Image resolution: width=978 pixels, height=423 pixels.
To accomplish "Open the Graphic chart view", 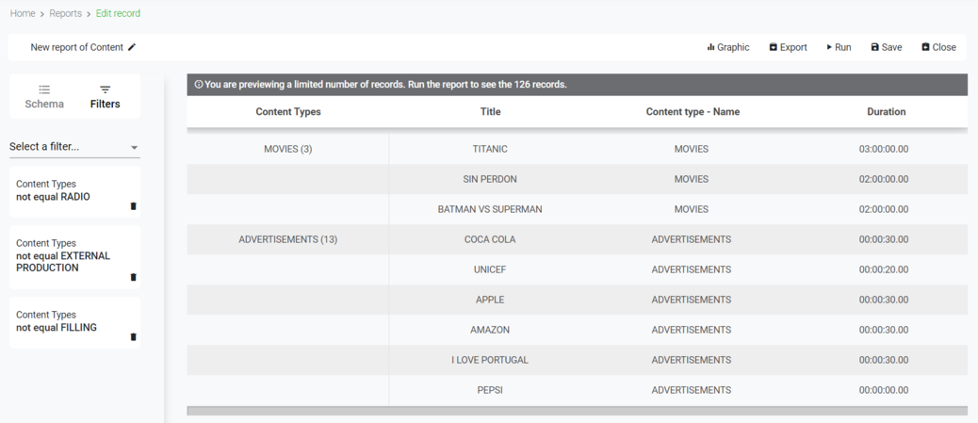I will [x=728, y=47].
